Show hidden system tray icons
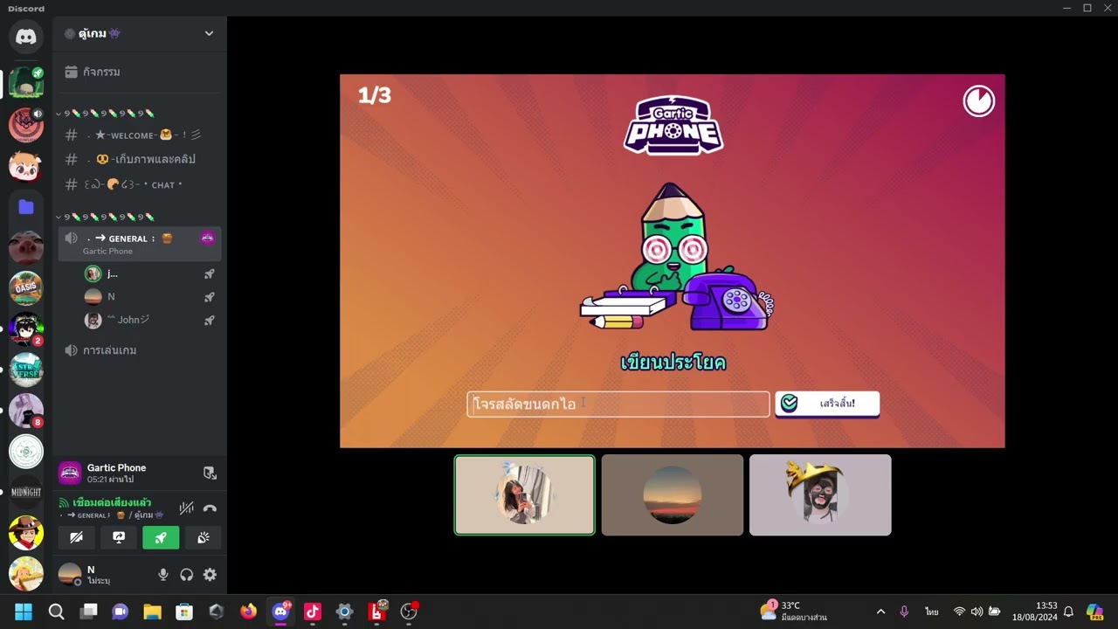 (x=880, y=612)
